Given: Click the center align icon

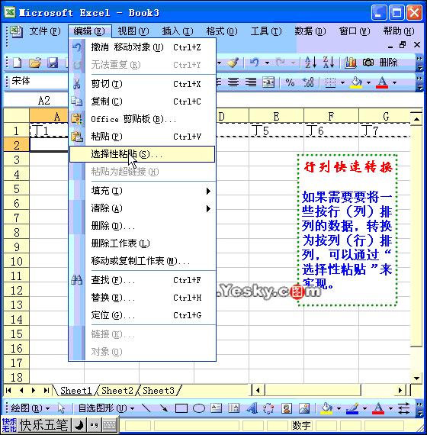Looking at the screenshot, I should click(x=233, y=82).
